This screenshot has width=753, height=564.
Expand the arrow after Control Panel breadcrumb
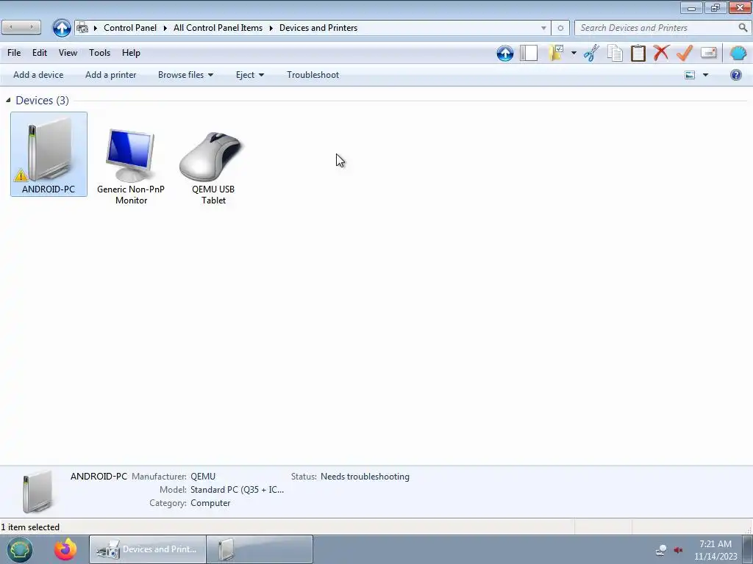pos(165,28)
